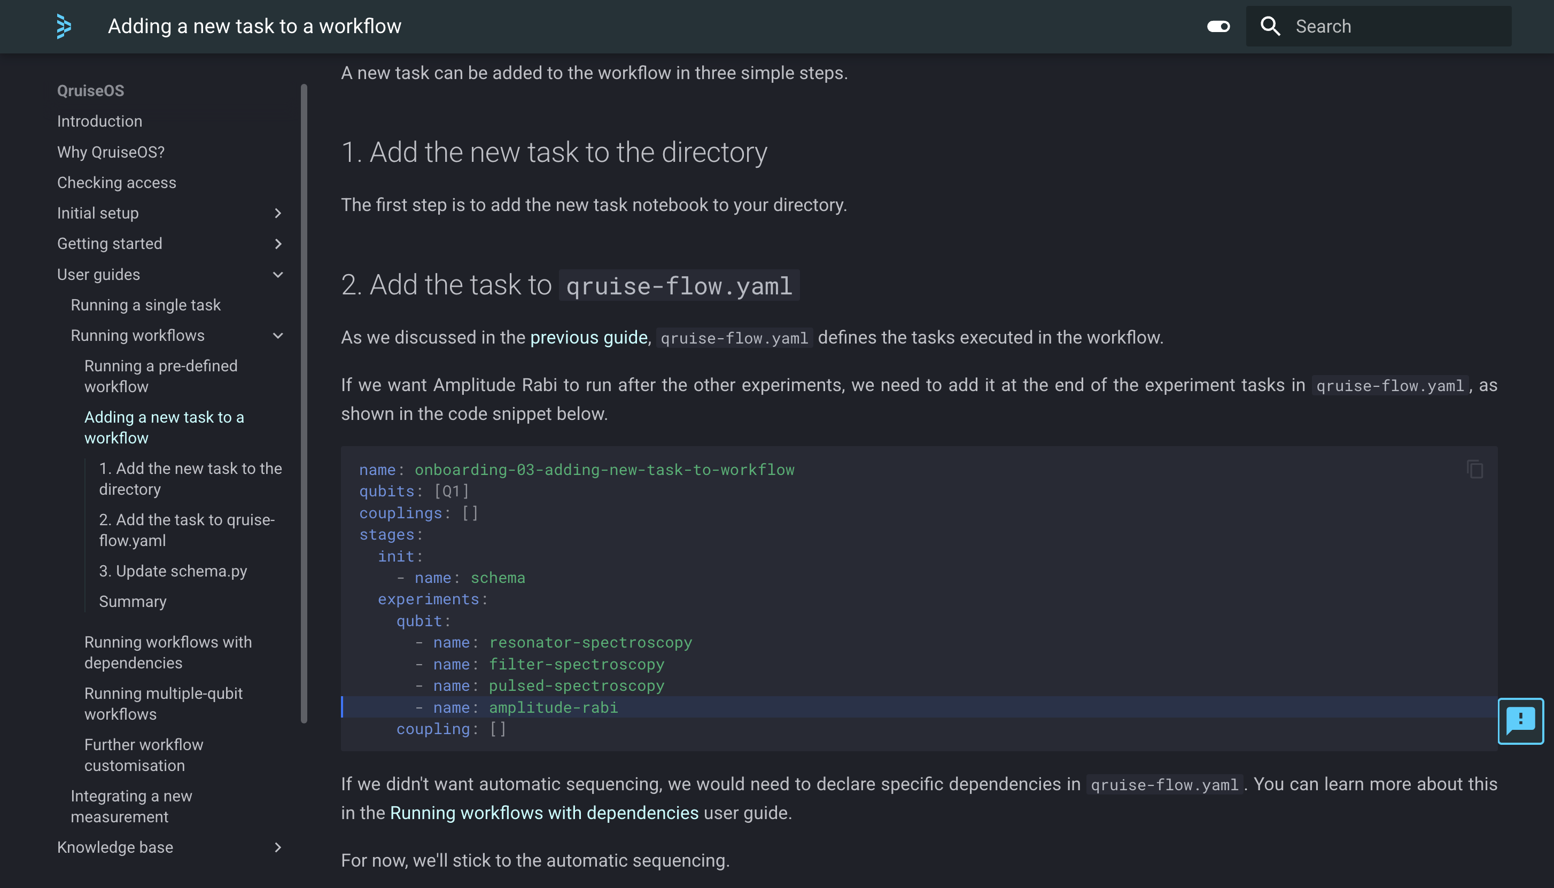Open the previous guide link
1554x888 pixels.
588,337
